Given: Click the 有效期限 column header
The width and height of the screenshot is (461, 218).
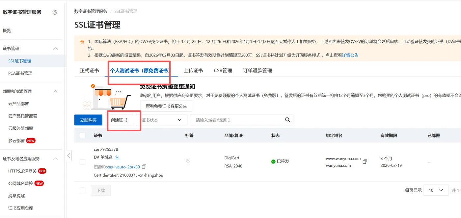Looking at the screenshot, I should pyautogui.click(x=389, y=136).
